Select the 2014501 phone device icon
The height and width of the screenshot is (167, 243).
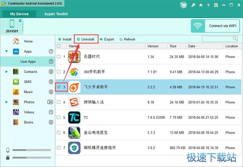pyautogui.click(x=12, y=24)
